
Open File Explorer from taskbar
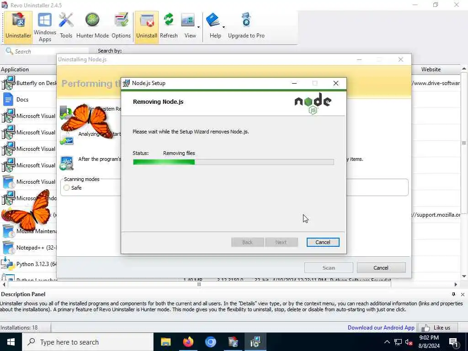pyautogui.click(x=165, y=342)
